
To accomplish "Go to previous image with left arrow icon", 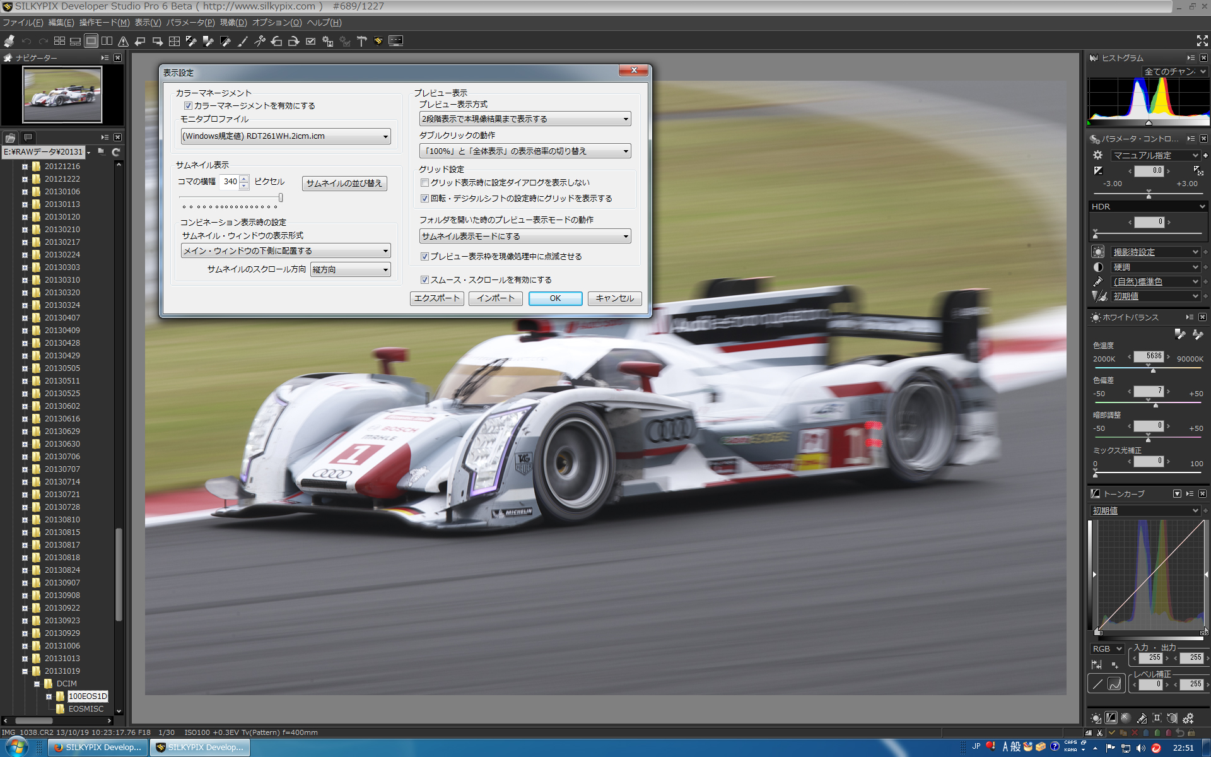I will click(140, 41).
